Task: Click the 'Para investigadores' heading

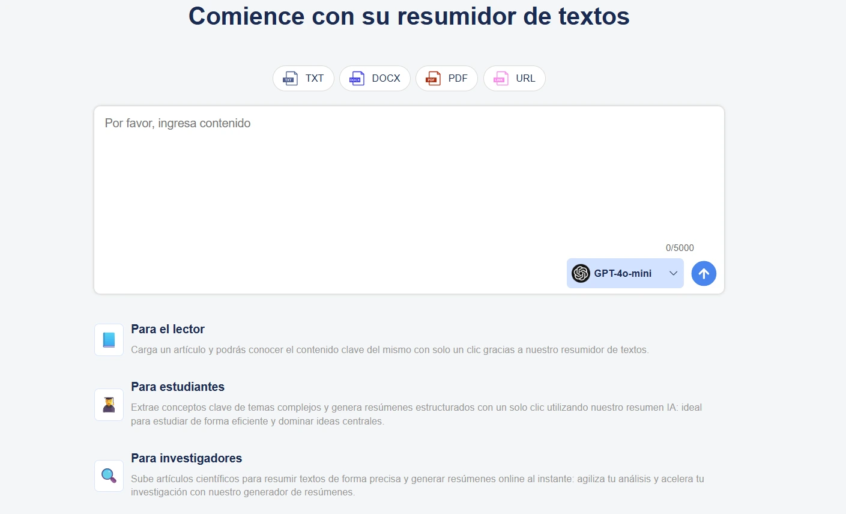Action: pyautogui.click(x=186, y=458)
